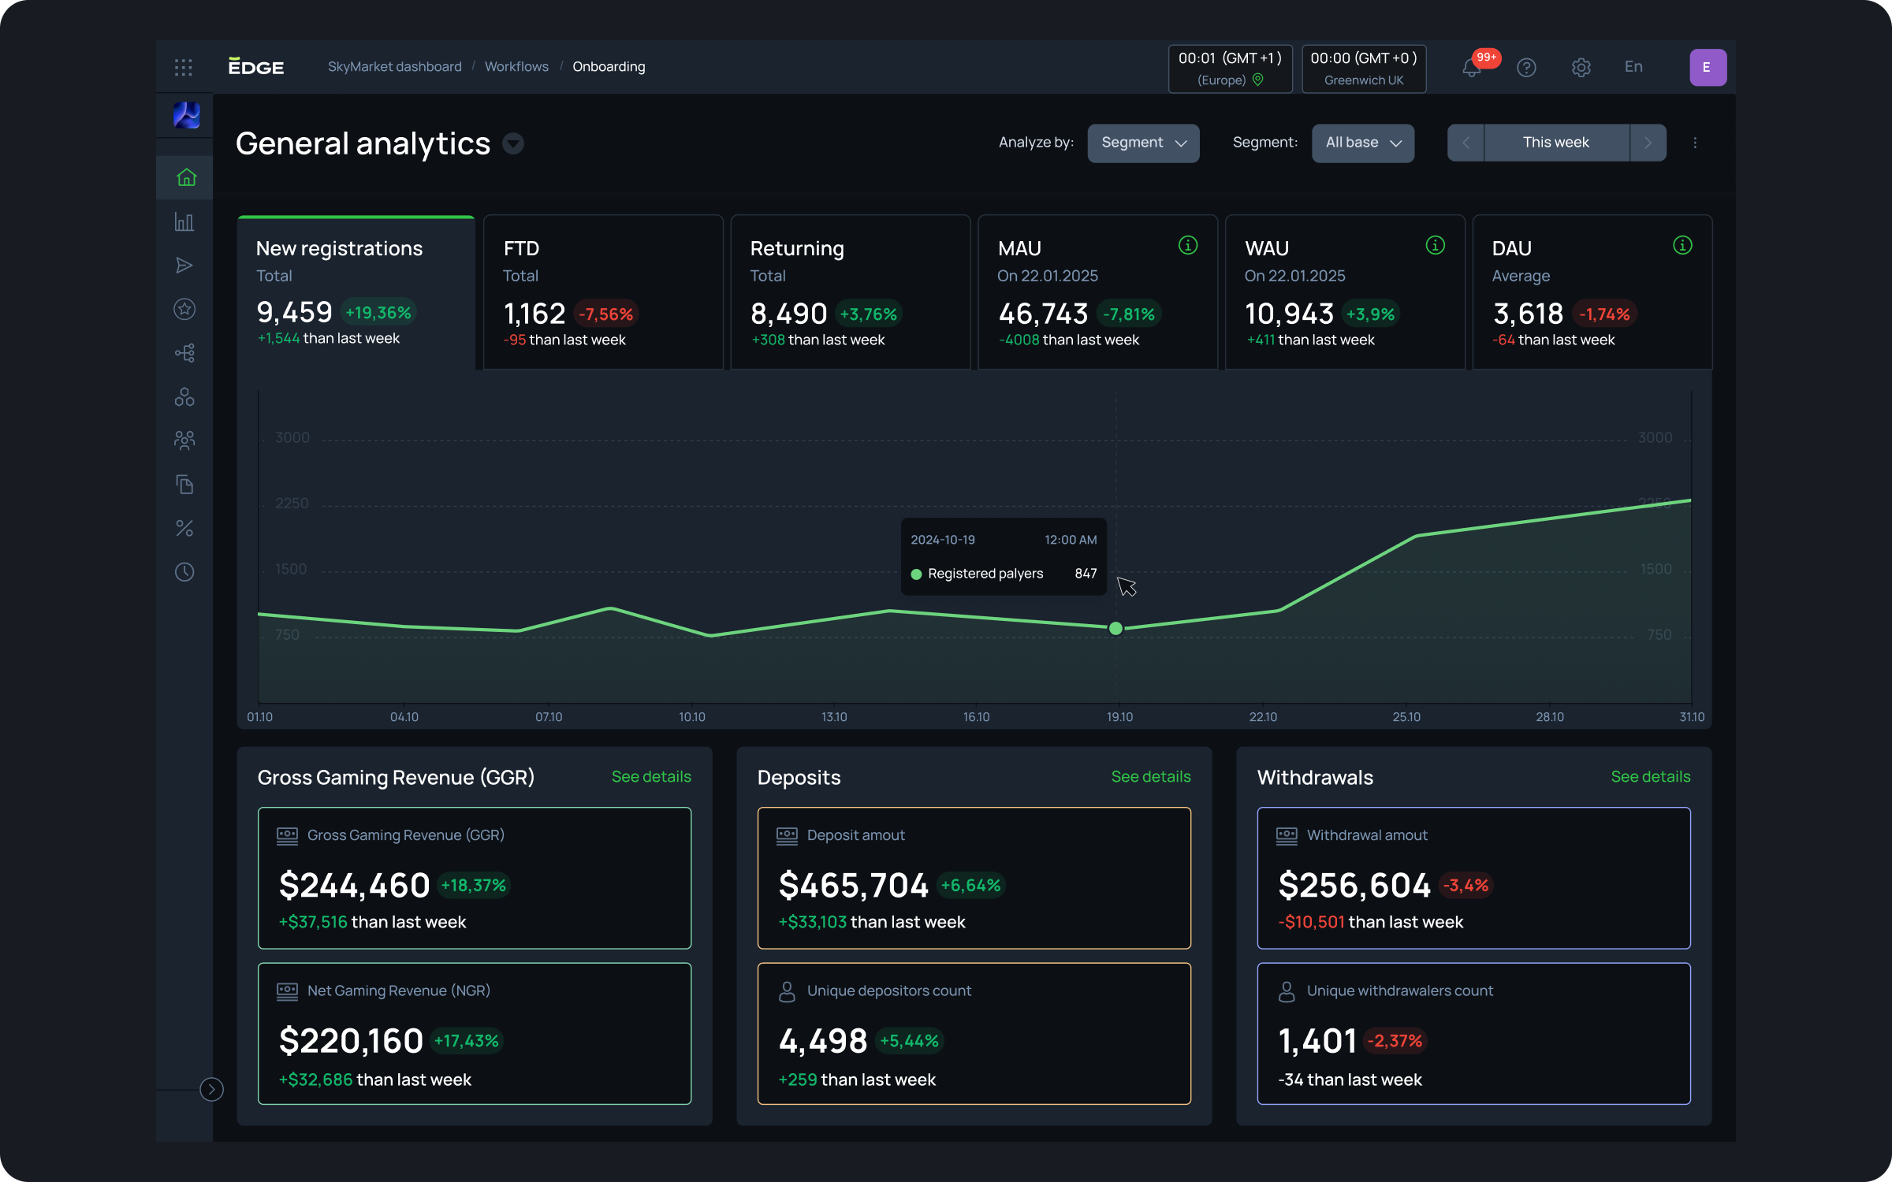Open the percent promotions sidebar icon
The width and height of the screenshot is (1892, 1182).
tap(184, 528)
